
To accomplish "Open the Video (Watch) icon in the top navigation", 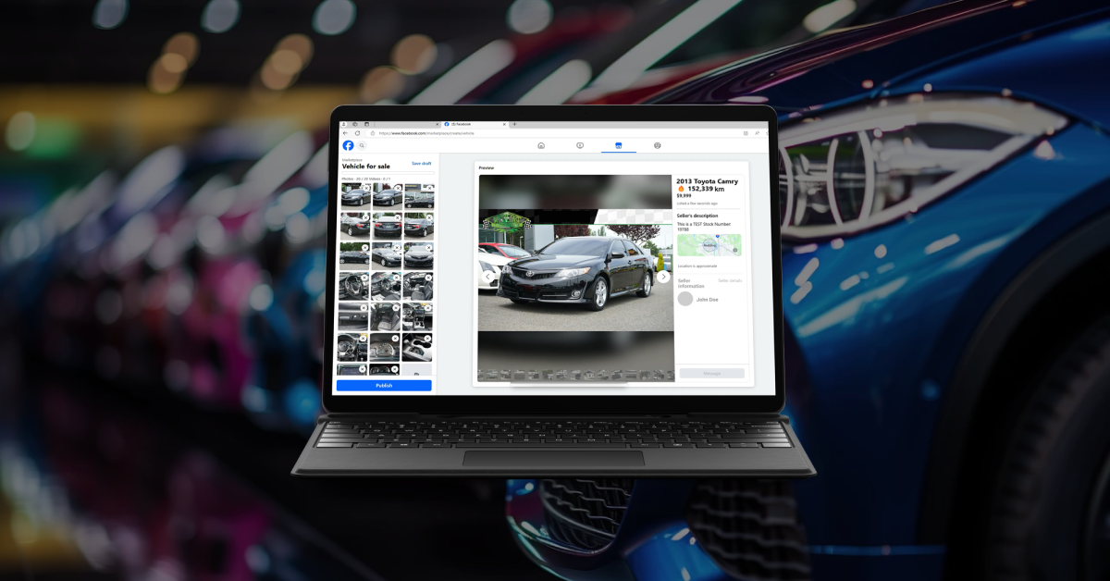I will point(580,145).
